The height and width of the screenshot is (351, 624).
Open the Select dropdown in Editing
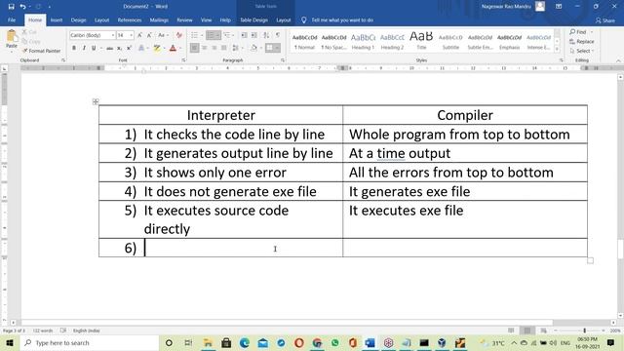(582, 51)
